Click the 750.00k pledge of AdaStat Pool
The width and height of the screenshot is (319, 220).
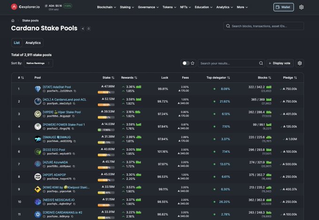click(290, 89)
